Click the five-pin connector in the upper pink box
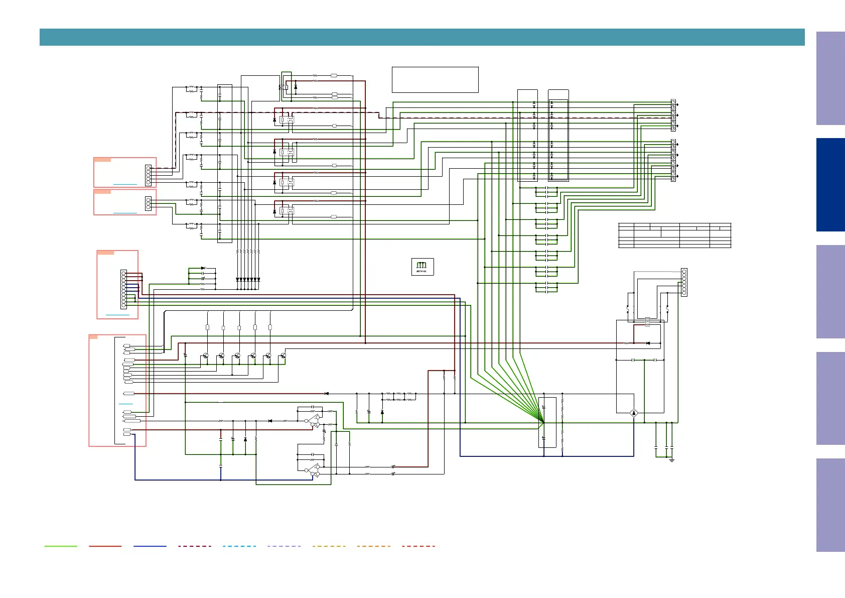845x598 pixels. coord(148,176)
